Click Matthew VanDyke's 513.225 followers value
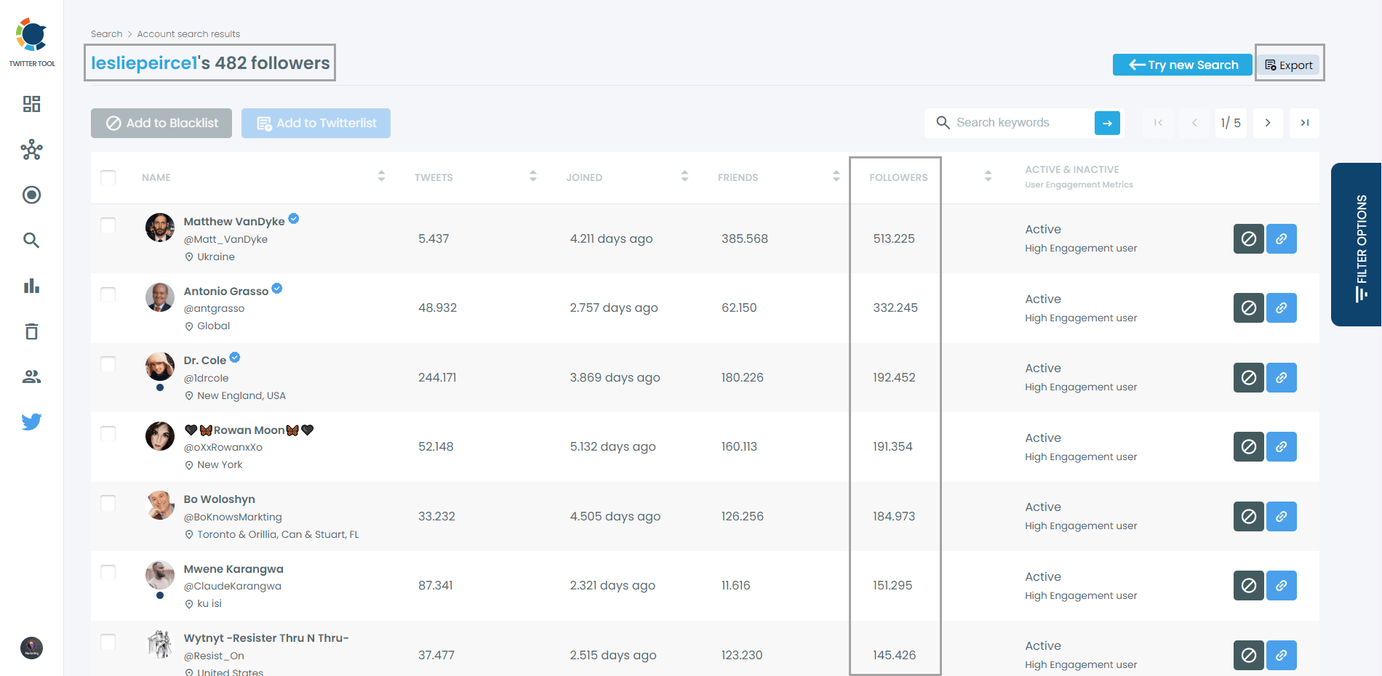Image resolution: width=1382 pixels, height=676 pixels. [894, 238]
